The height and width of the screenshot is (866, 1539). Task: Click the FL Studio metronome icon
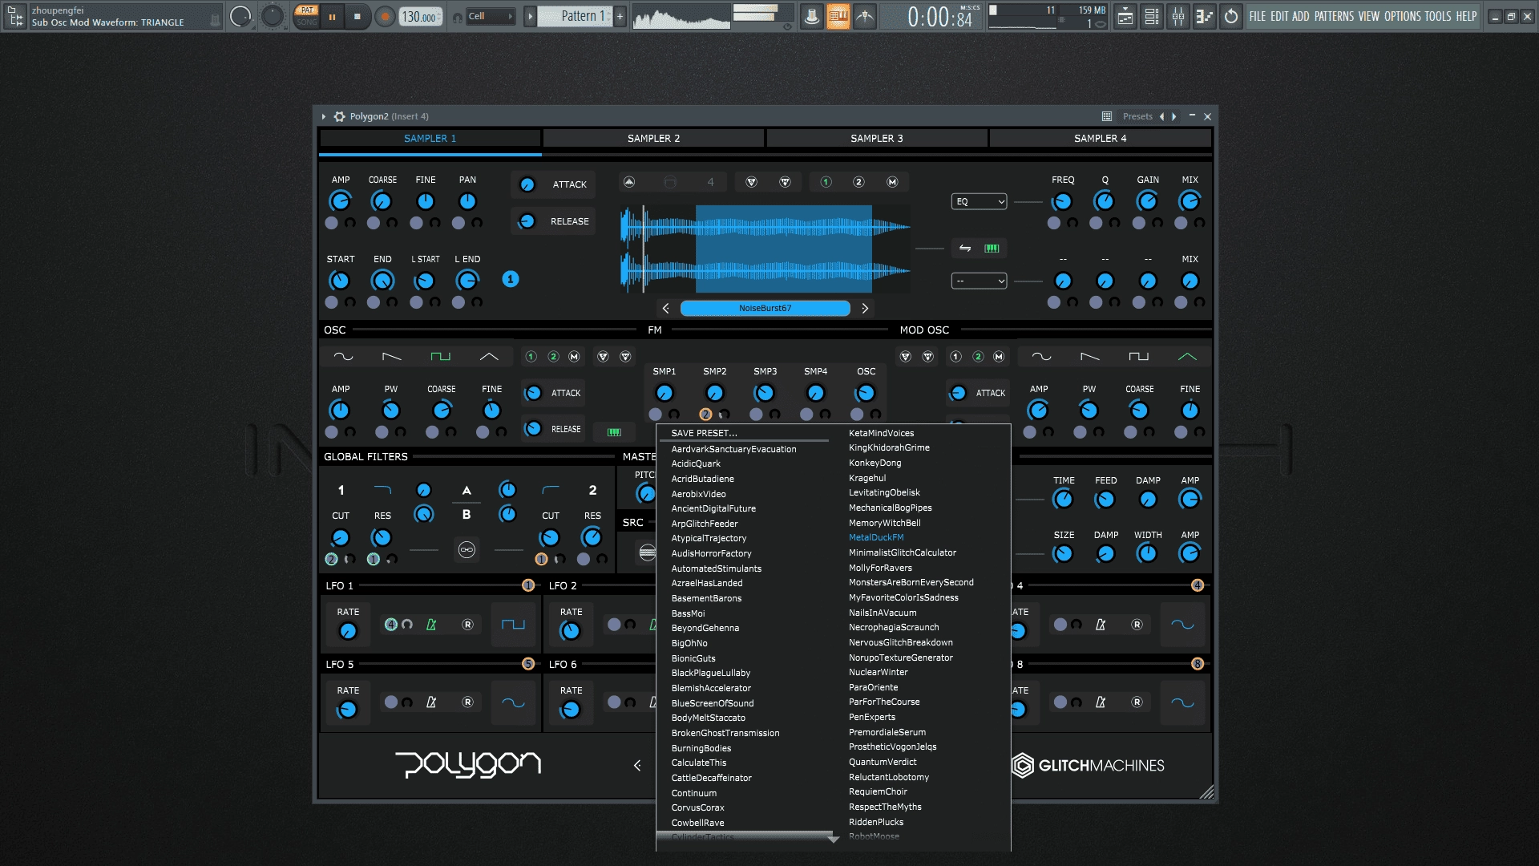(x=812, y=16)
